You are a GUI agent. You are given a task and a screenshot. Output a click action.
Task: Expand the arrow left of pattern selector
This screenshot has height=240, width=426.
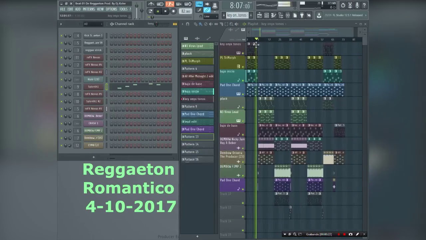click(x=224, y=15)
